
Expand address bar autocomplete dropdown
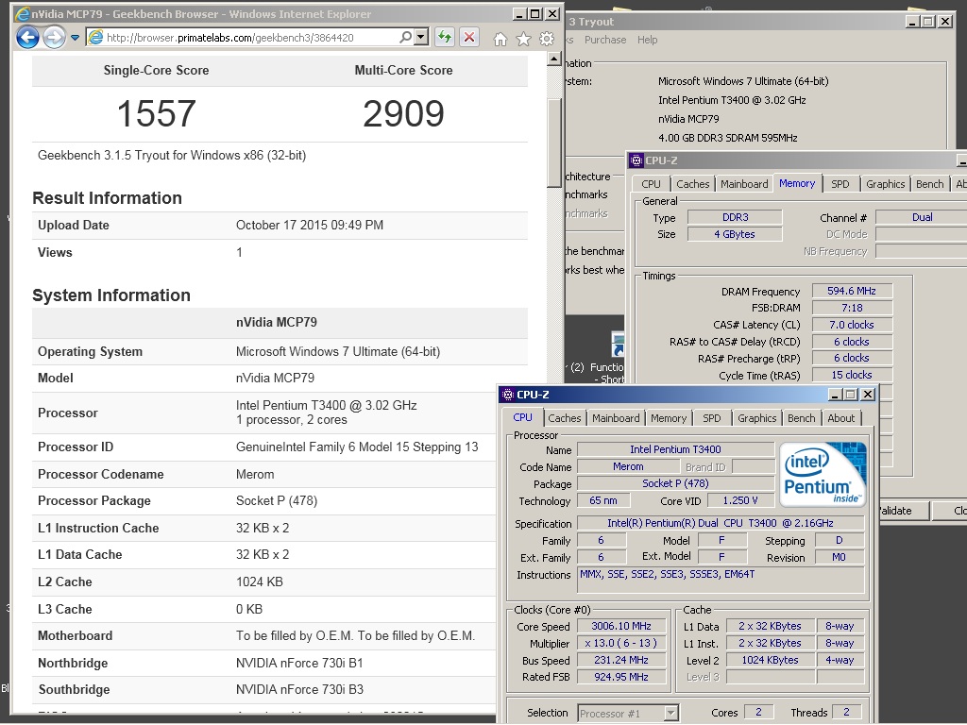(421, 38)
